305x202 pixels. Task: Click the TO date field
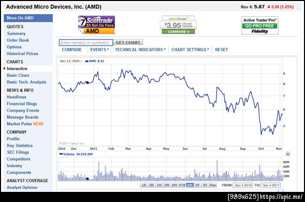271,185
